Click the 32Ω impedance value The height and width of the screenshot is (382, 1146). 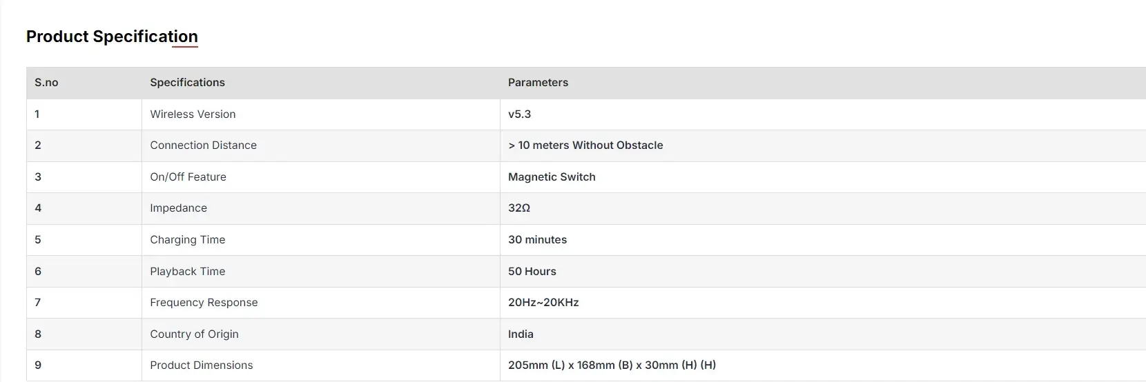[519, 208]
